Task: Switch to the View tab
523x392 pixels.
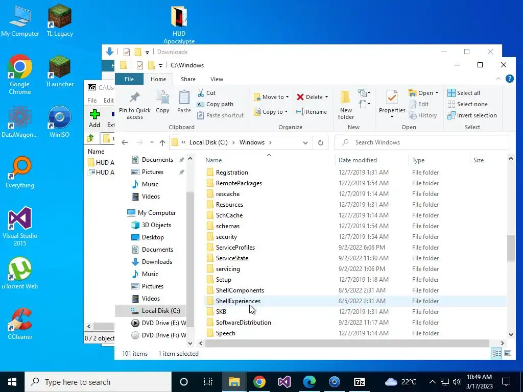Action: [217, 79]
